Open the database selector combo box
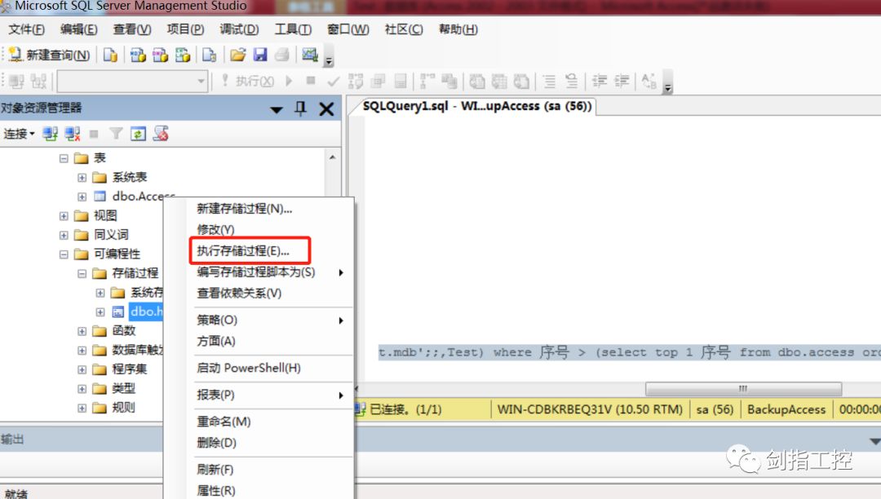Viewport: 881px width, 499px height. tap(133, 82)
